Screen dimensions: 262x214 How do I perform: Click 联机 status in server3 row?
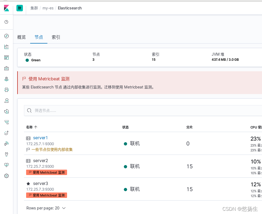click(135, 189)
